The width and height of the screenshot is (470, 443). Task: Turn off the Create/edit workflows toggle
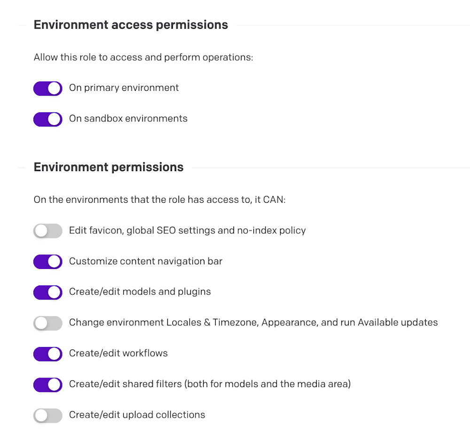(x=47, y=354)
